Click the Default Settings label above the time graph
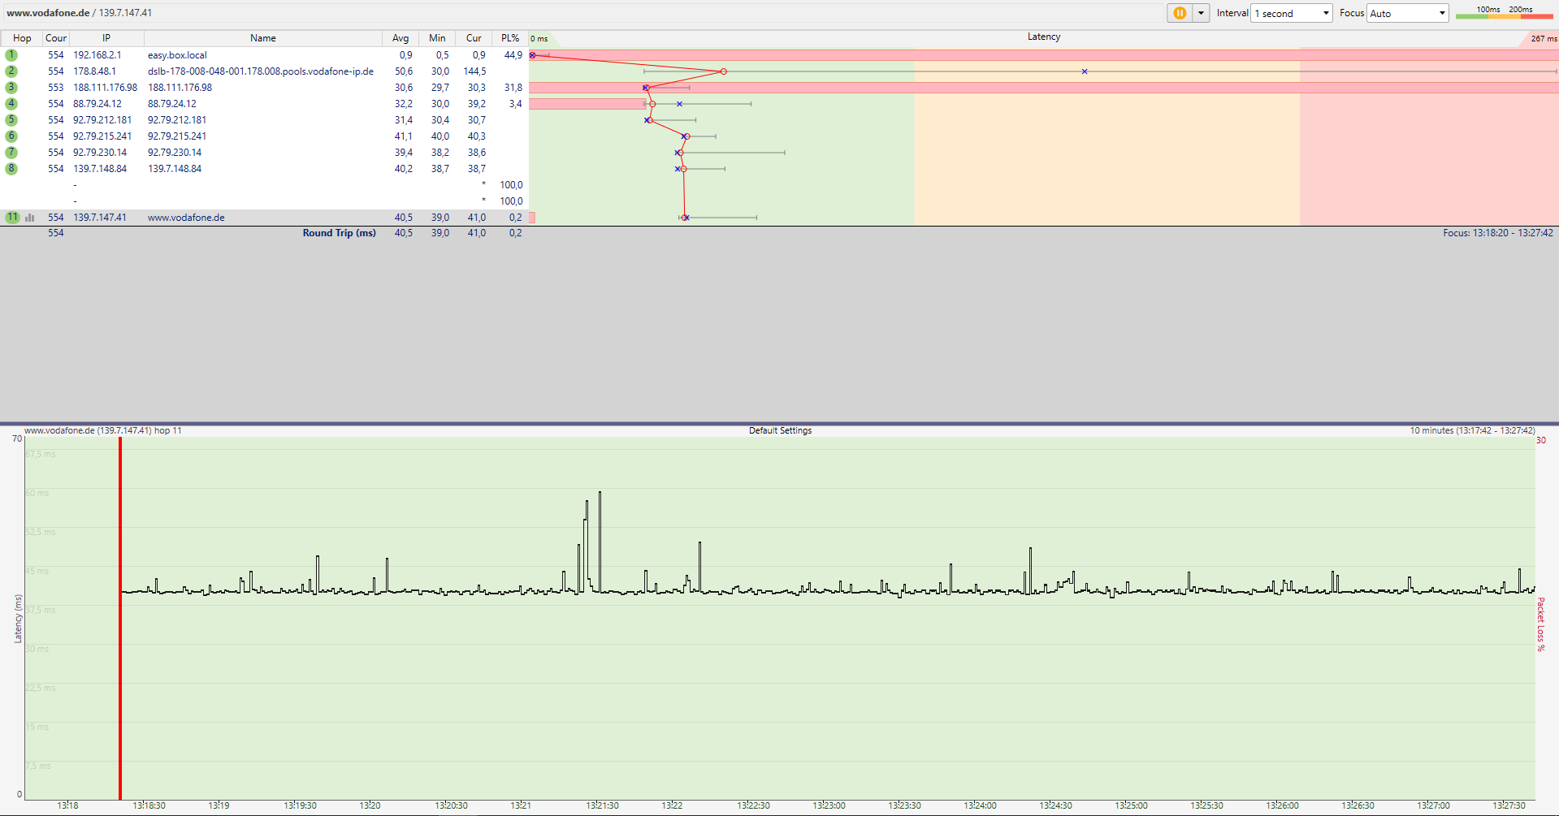Viewport: 1559px width, 816px height. tap(780, 430)
